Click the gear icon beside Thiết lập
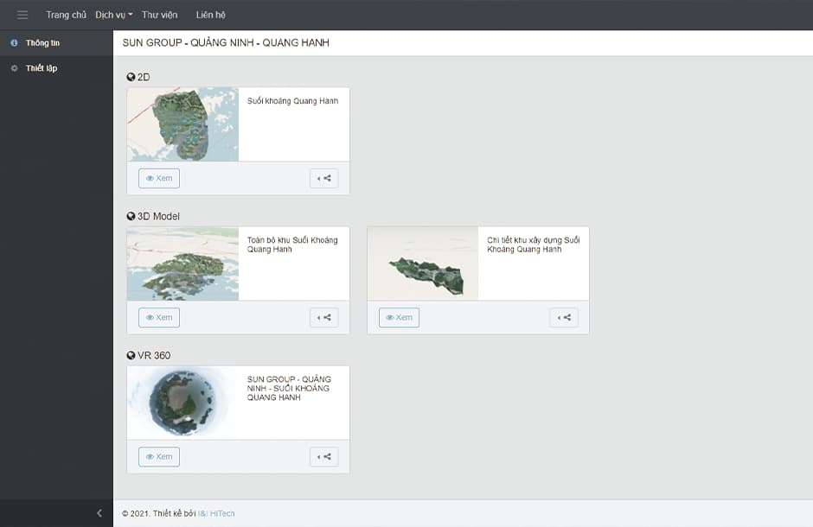The image size is (813, 527). click(x=14, y=68)
